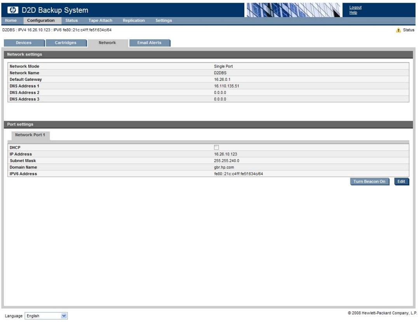
Task: Click the Network Name value D2DBS
Action: tap(220, 73)
